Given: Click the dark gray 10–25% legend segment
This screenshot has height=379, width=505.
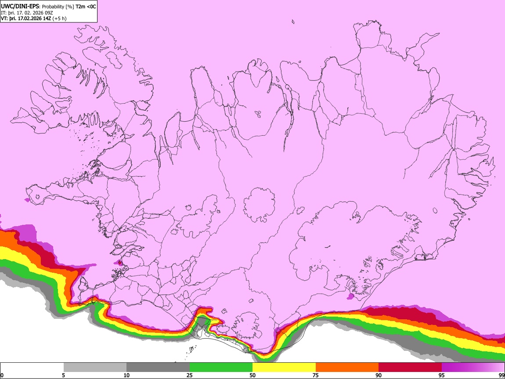Looking at the screenshot, I should pyautogui.click(x=158, y=368).
